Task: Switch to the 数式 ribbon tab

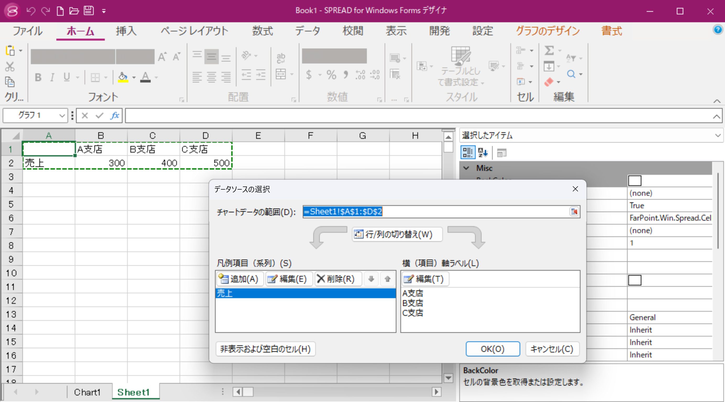Action: click(263, 31)
